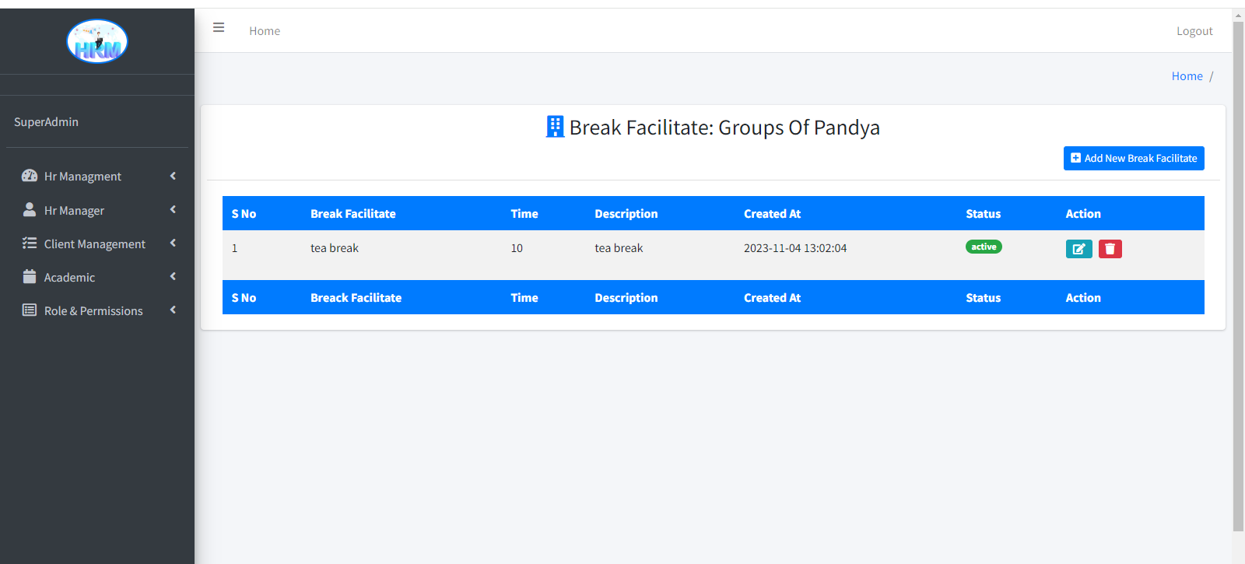This screenshot has width=1245, height=564.
Task: Open Hr Managment menu
Action: (x=97, y=177)
